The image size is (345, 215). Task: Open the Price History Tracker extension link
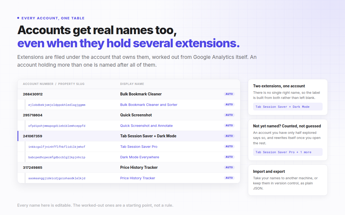pos(138,178)
